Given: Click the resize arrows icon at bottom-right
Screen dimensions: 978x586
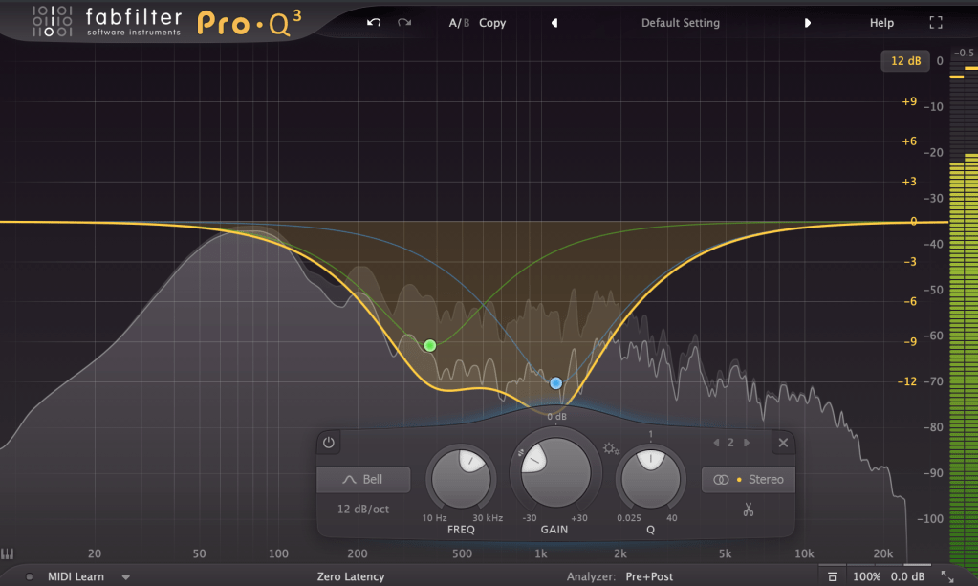Looking at the screenshot, I should click(x=946, y=576).
